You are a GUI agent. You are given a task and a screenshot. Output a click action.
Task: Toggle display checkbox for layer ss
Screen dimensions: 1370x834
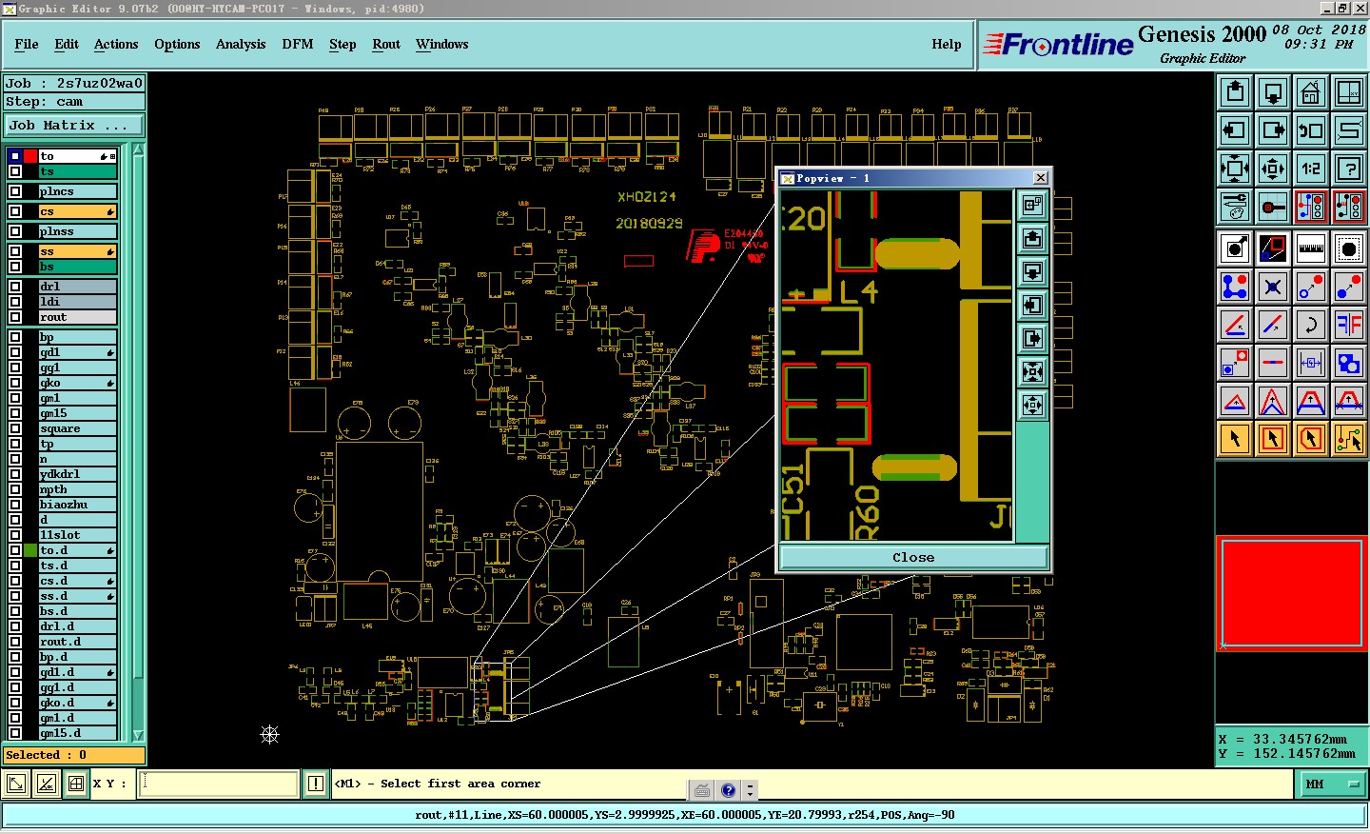coord(15,251)
